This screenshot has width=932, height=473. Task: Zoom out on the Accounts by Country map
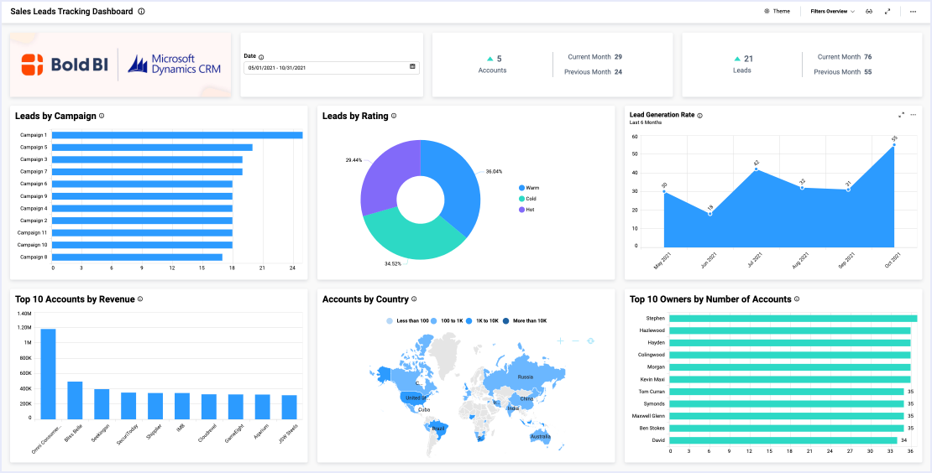pos(575,340)
